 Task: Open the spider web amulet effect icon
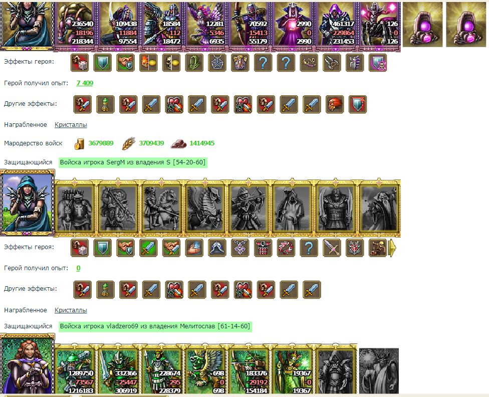click(x=217, y=63)
